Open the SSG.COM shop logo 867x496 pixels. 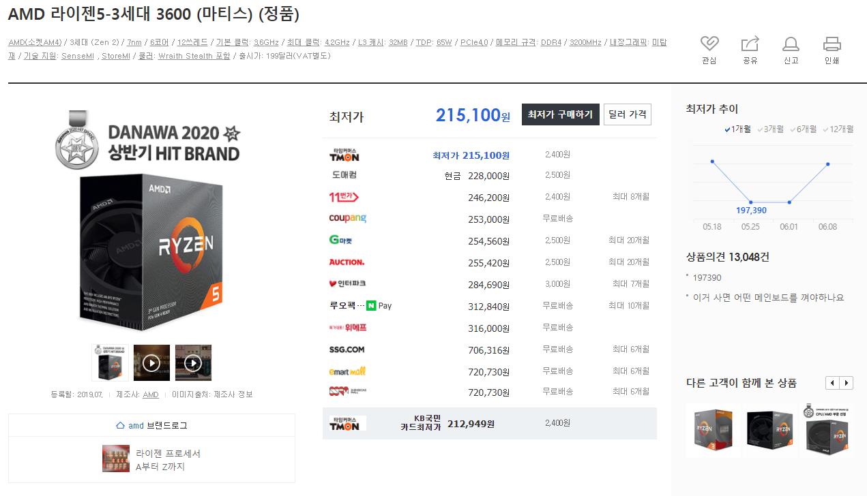pos(347,350)
